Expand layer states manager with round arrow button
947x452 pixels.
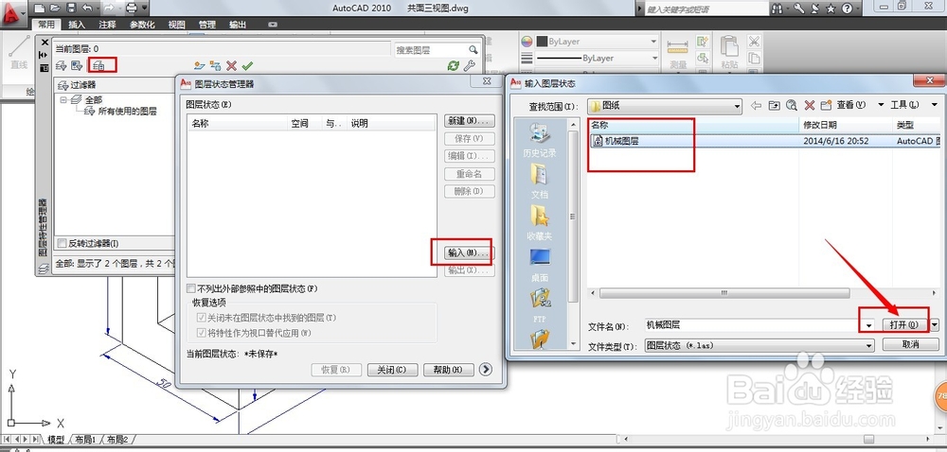[486, 370]
